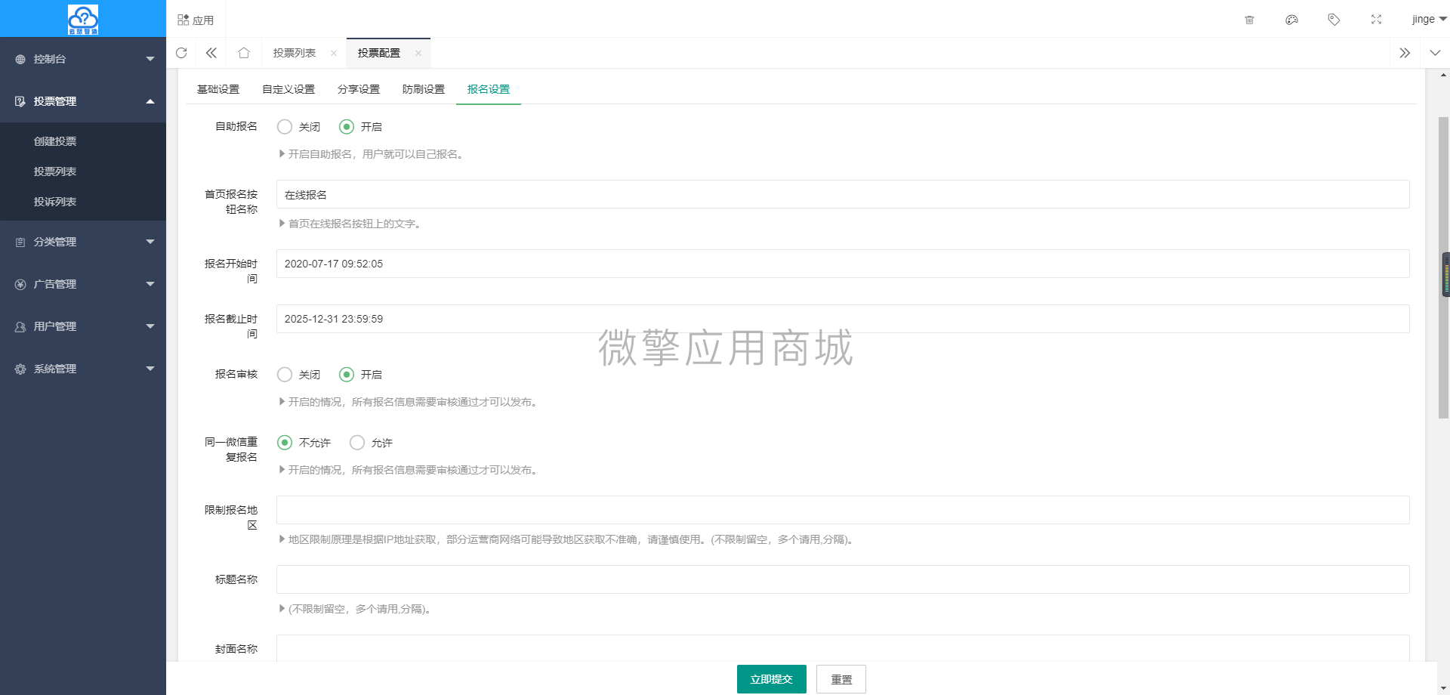
Task: Click the tag icon in the top bar
Action: [1334, 20]
